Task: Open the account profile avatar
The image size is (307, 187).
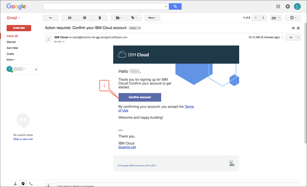Action: tap(297, 6)
